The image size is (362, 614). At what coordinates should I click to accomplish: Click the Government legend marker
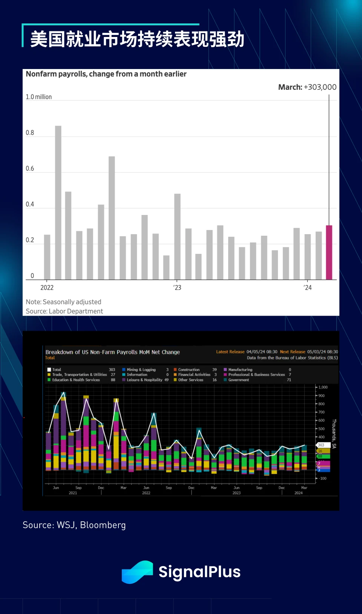click(x=225, y=380)
